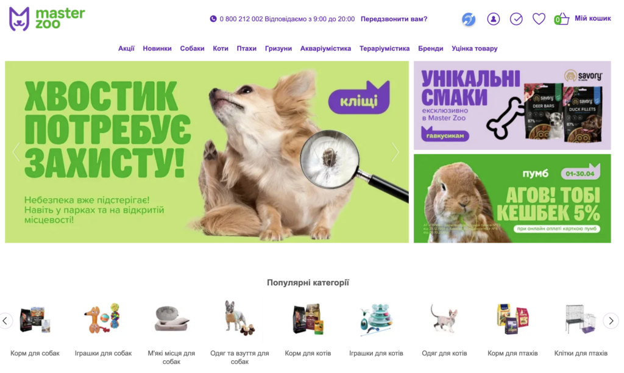Click the checkmark compare icon in header

tap(516, 19)
